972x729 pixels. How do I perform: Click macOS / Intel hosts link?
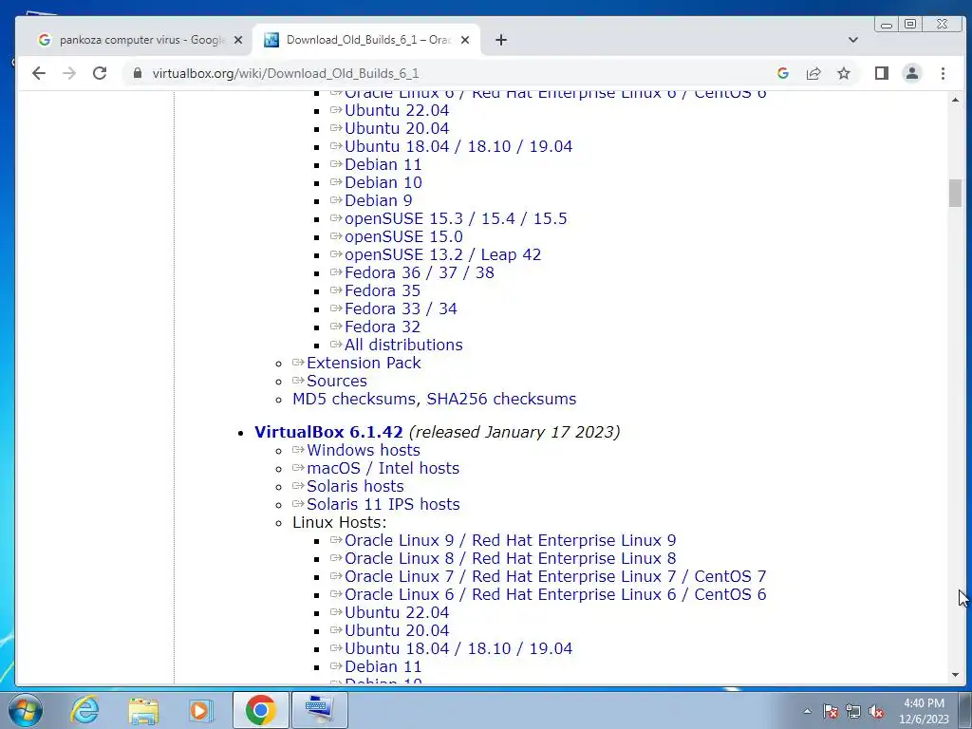point(383,468)
